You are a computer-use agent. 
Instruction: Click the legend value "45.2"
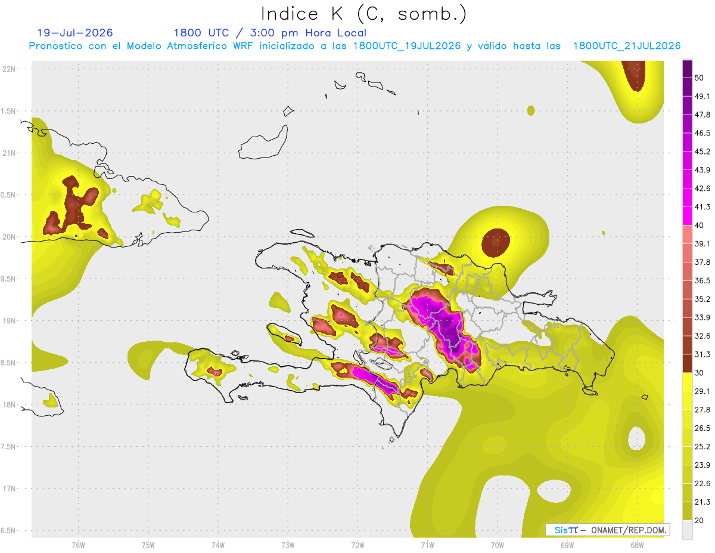coord(702,152)
